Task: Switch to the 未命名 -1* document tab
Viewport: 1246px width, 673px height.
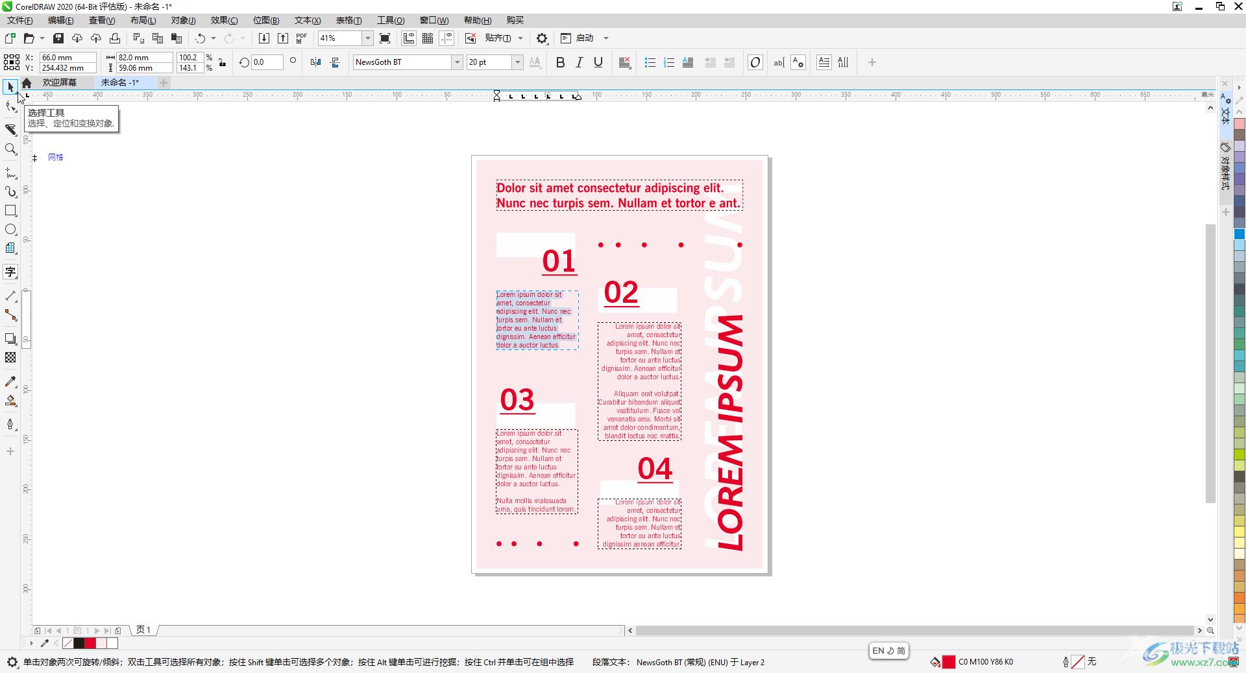Action: tap(120, 82)
